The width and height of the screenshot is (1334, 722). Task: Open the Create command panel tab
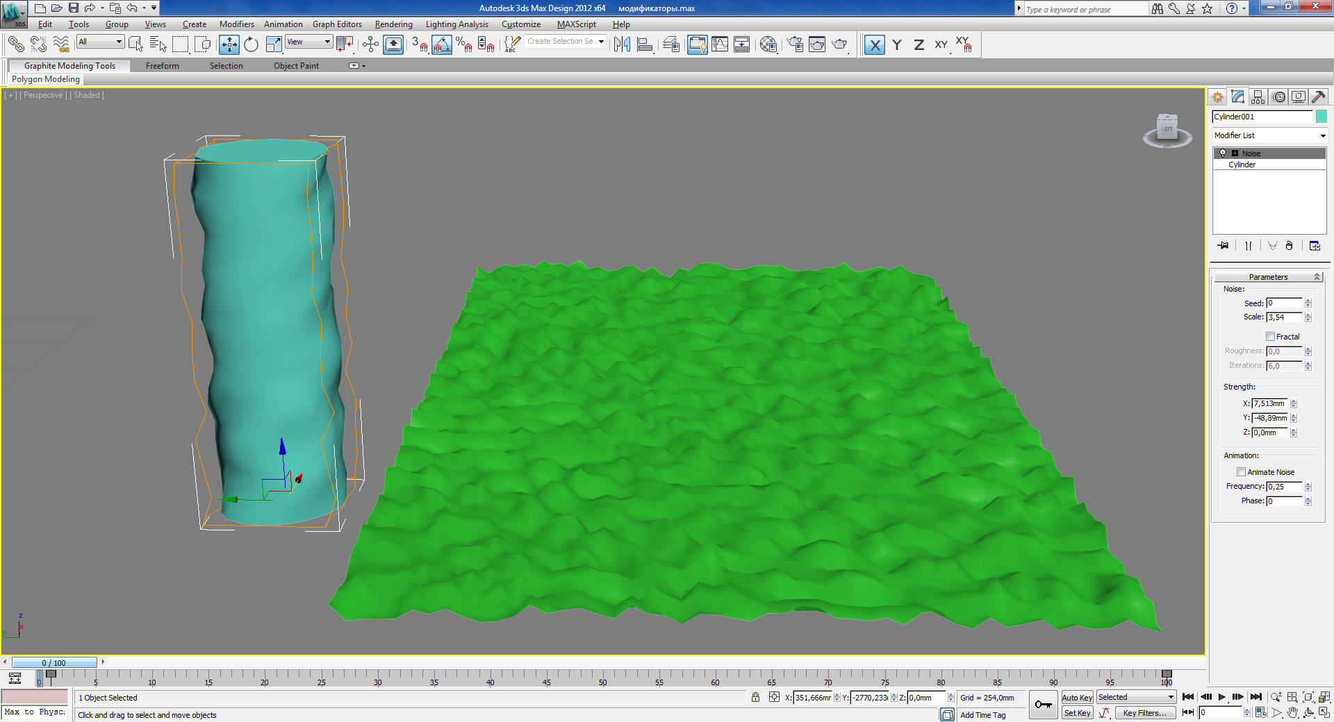click(1217, 97)
